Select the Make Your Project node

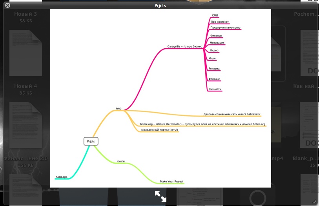click(171, 181)
